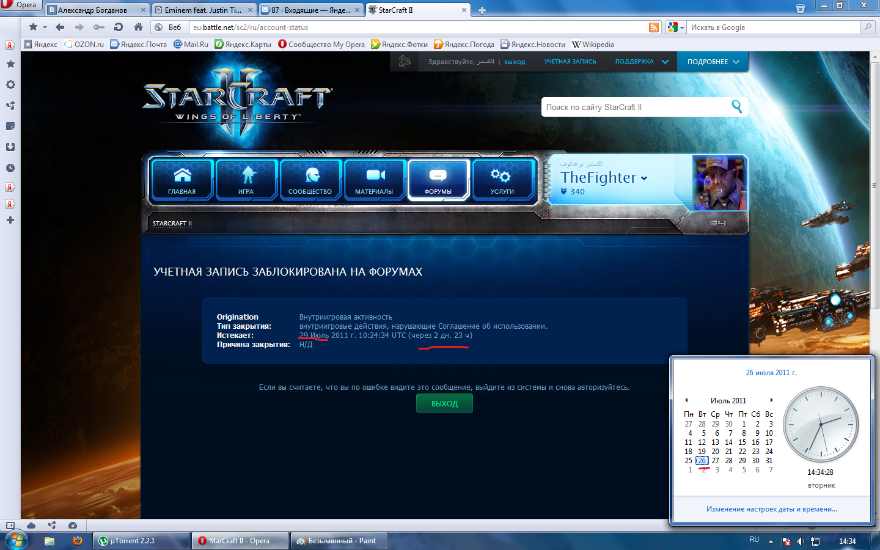Open the closed tabs trash icon
Image resolution: width=880 pixels, height=550 pixels.
801,9
